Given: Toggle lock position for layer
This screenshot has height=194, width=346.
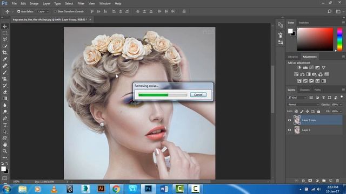Looking at the screenshot, I should (307, 112).
